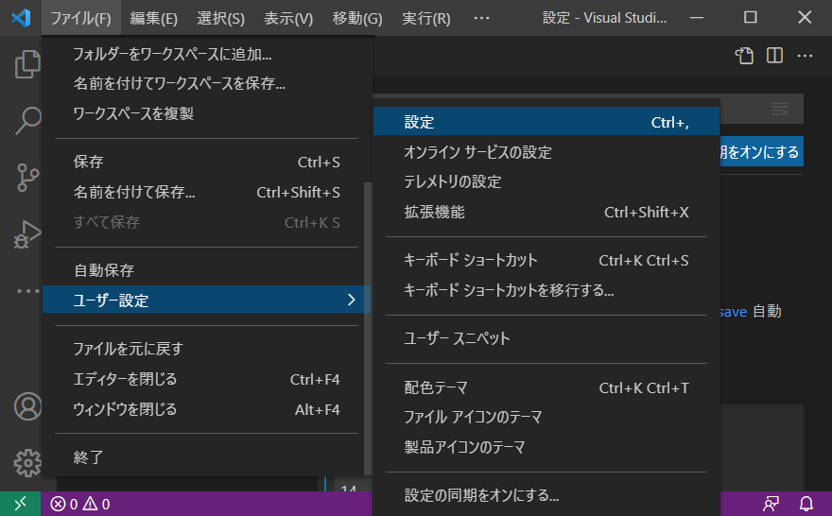Select キーボード ショートカットを移行する...

(546, 290)
